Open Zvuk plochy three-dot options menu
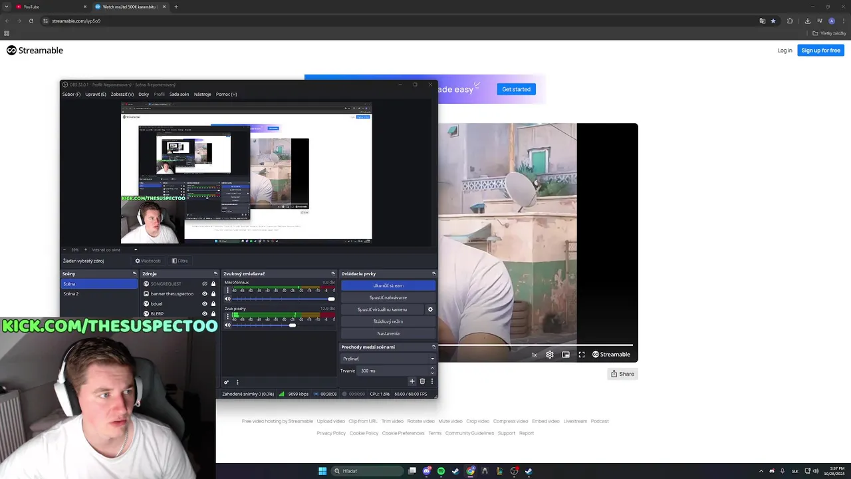Viewport: 851px width, 479px height. tap(227, 316)
